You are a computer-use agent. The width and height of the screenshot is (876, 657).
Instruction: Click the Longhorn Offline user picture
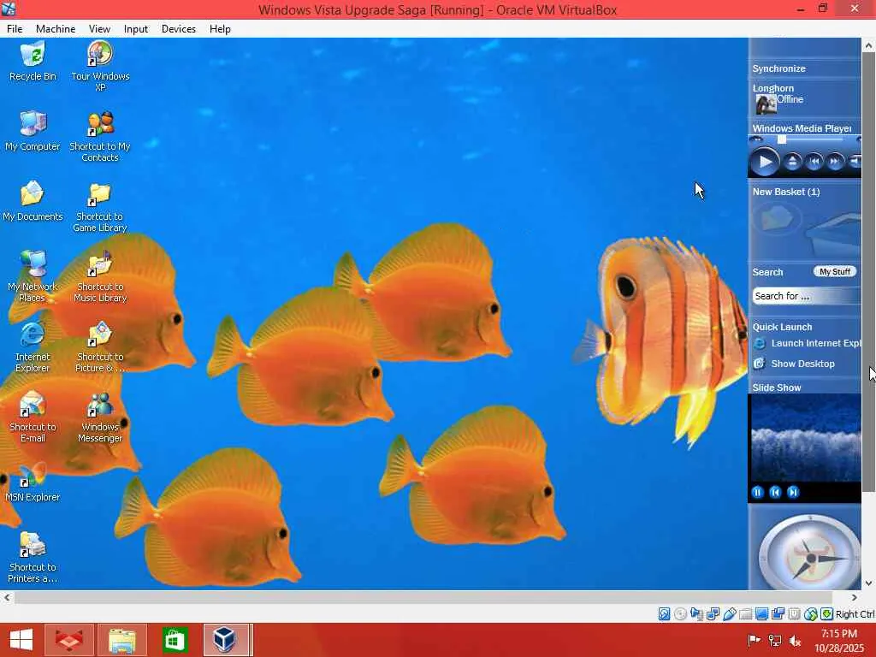(766, 104)
